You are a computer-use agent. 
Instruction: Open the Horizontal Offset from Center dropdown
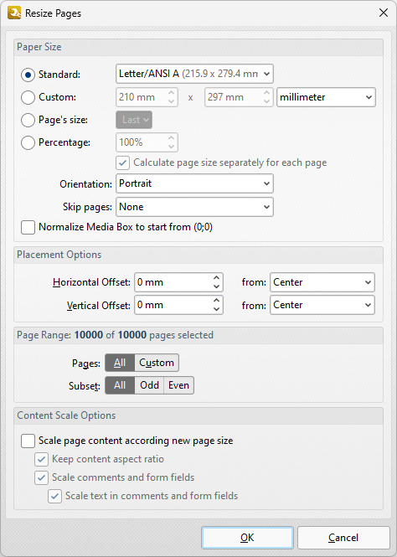click(x=322, y=282)
